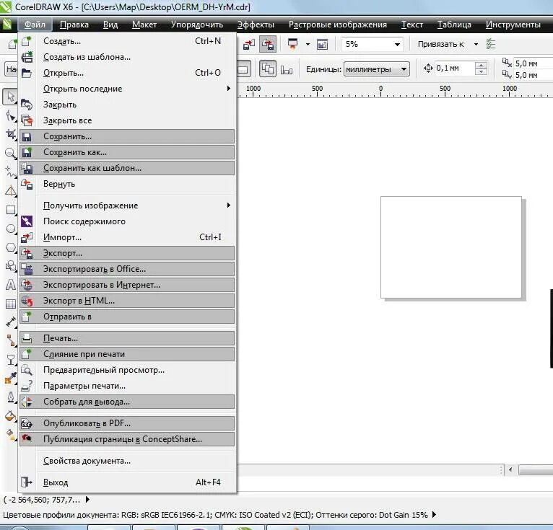Expand the application launcher dropdown arrow
This screenshot has width=553, height=530.
[x=308, y=45]
